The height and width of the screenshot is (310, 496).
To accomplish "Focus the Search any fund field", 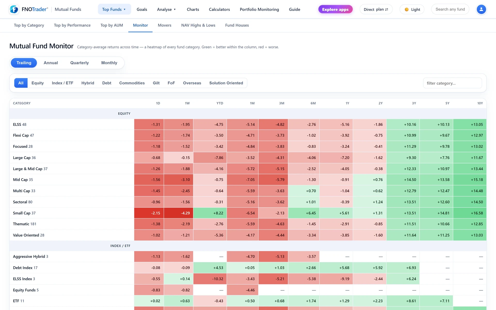I will tap(450, 9).
